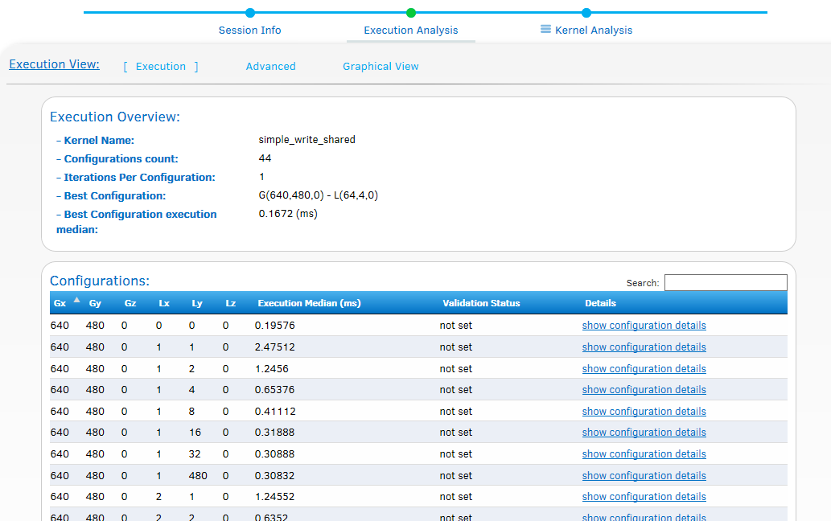
Task: Sort configurations by Validation Status header
Action: 481,304
